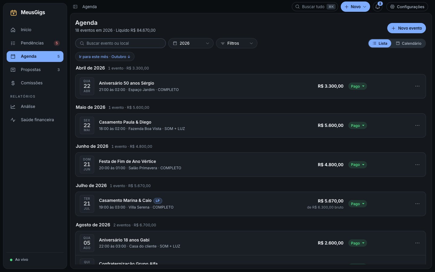Open Configurações

[x=407, y=7]
